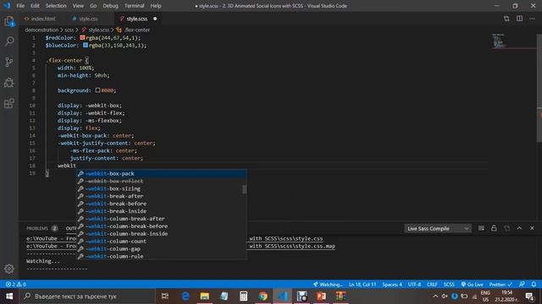Open the Help menu
This screenshot has width=542, height=304.
click(x=156, y=6)
